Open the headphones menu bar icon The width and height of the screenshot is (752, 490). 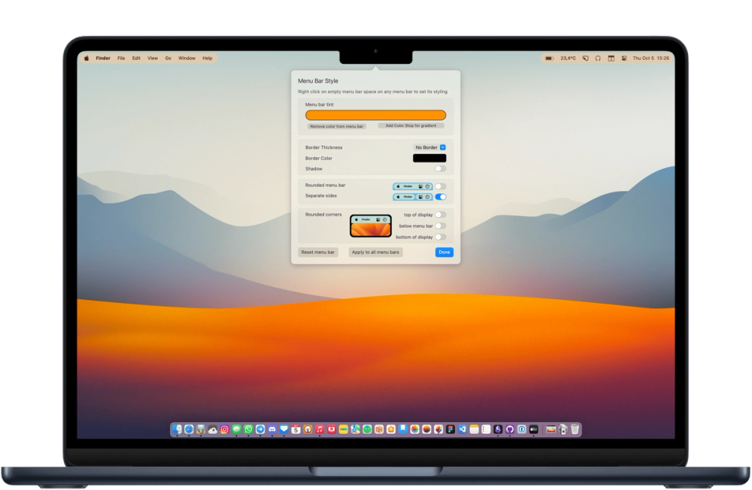tap(598, 58)
